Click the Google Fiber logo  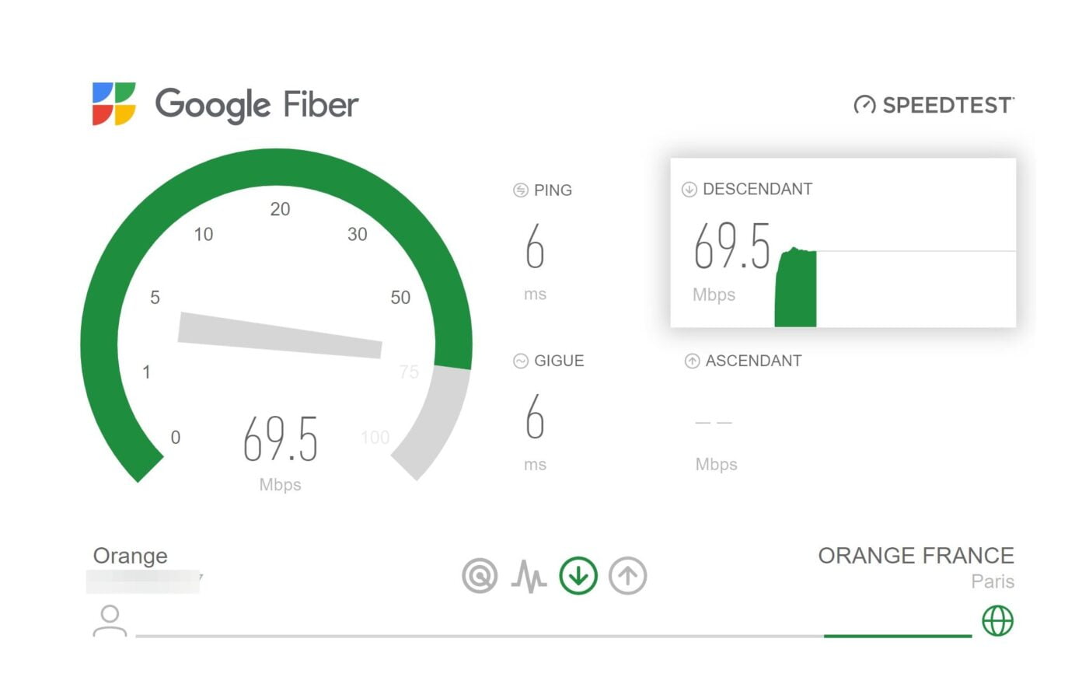tap(225, 104)
